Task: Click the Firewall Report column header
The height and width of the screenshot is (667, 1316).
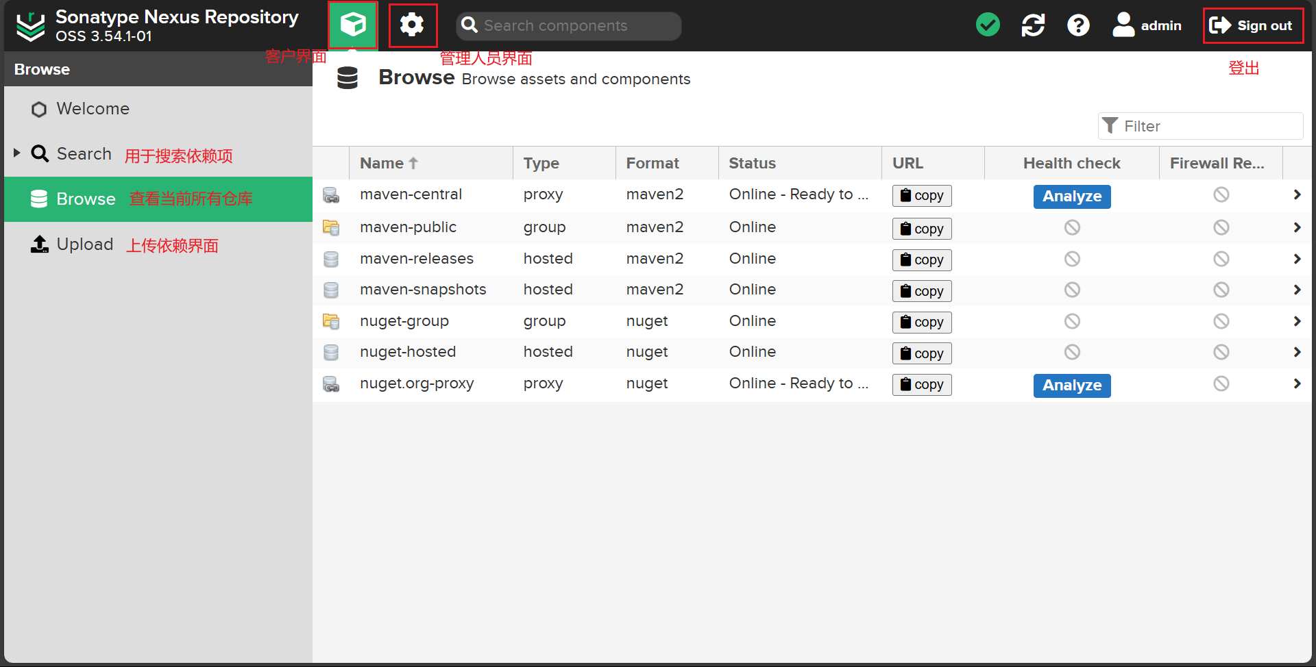Action: tap(1221, 163)
